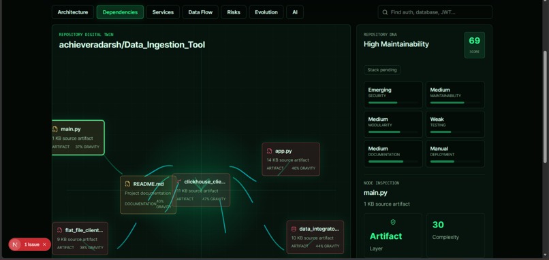
Task: Click the 30 Complexity card
Action: (456, 236)
